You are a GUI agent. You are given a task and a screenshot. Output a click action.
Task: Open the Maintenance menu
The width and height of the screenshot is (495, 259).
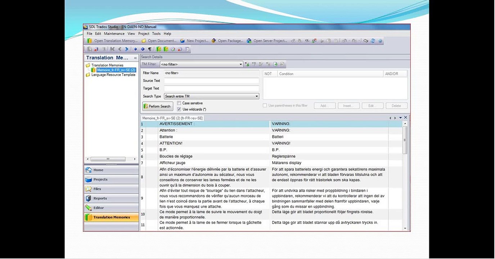pos(114,34)
